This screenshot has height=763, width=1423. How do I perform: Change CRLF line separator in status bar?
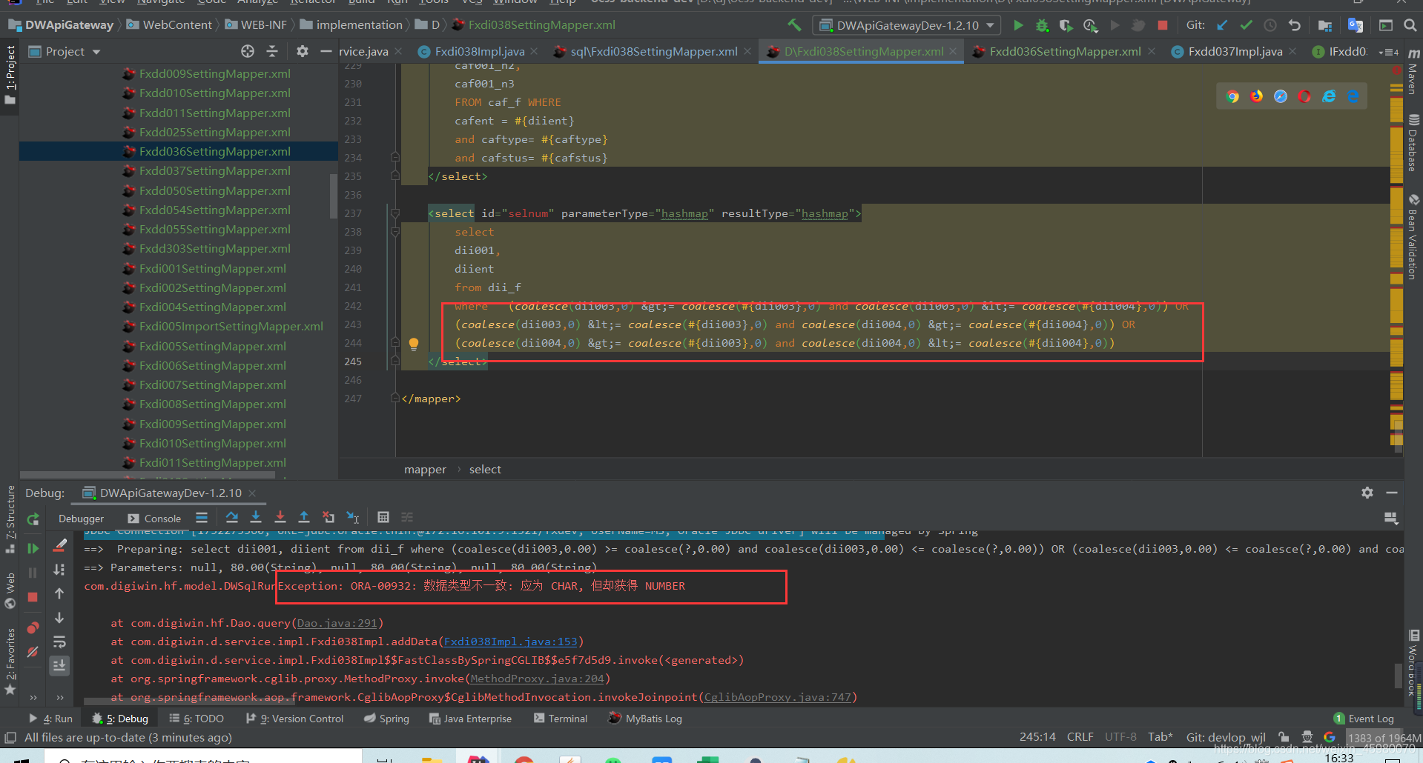(x=1080, y=737)
